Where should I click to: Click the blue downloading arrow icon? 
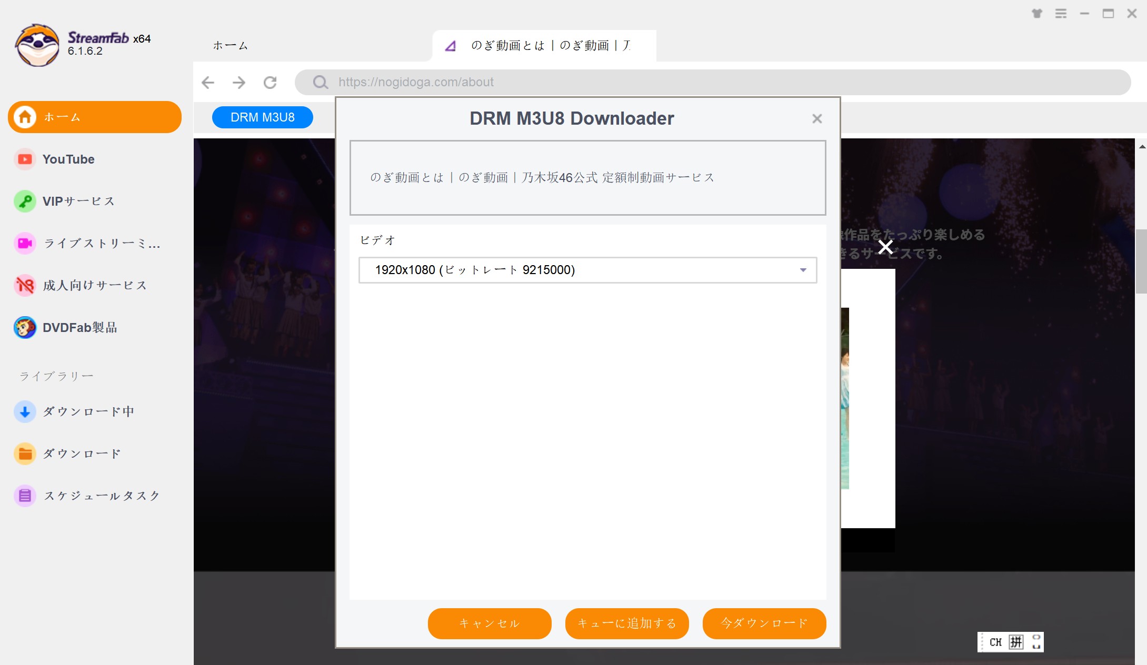[25, 411]
